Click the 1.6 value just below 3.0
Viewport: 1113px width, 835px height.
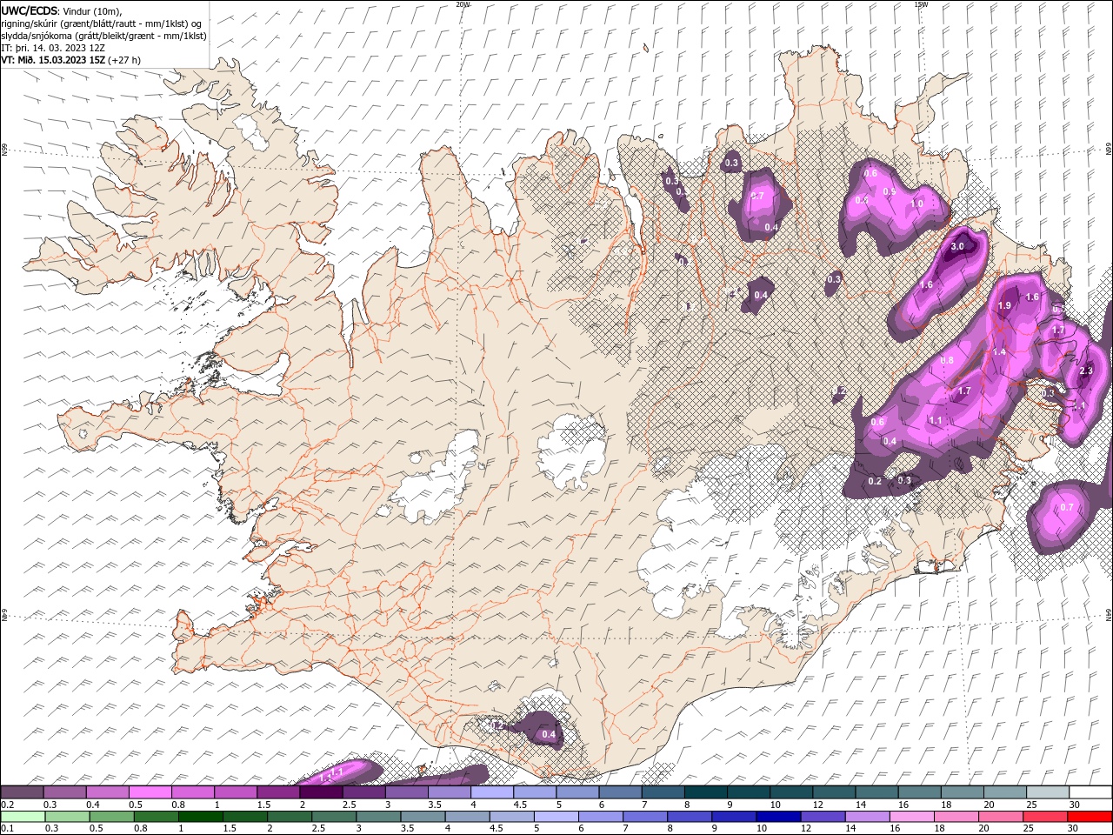click(926, 285)
